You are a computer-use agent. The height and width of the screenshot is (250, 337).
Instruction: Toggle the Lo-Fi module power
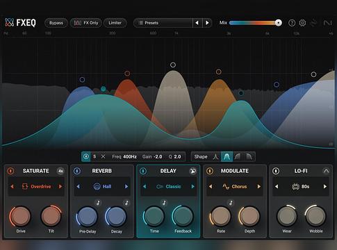[x=276, y=171]
